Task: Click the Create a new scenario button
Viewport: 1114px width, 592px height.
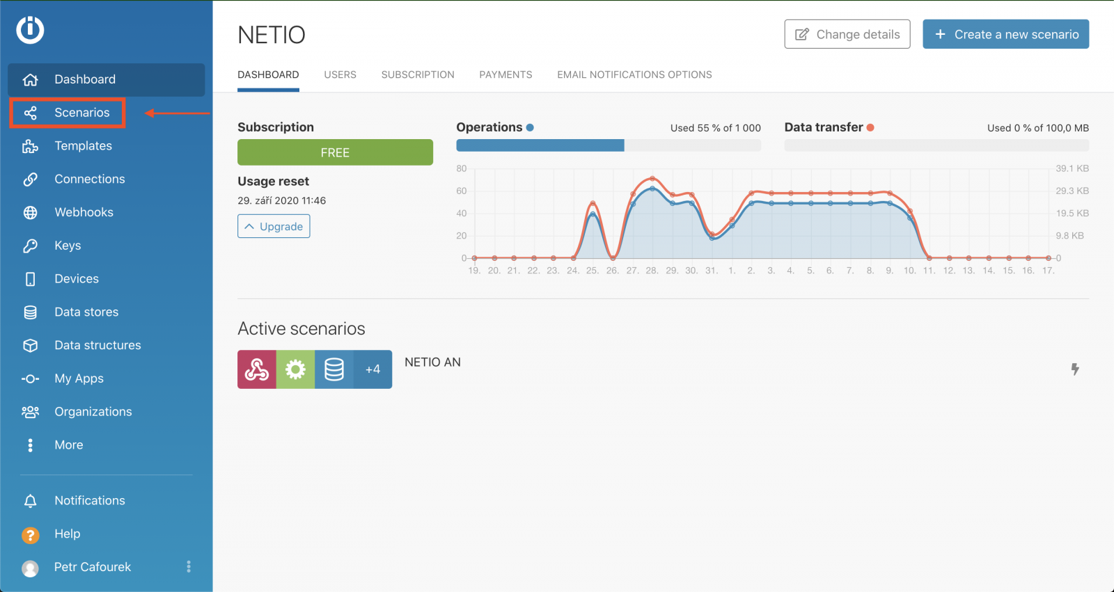Action: point(1006,34)
